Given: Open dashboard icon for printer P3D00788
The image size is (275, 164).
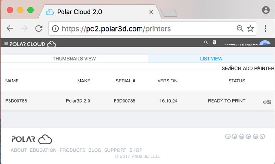Looking at the screenshot, I should (x=269, y=102).
